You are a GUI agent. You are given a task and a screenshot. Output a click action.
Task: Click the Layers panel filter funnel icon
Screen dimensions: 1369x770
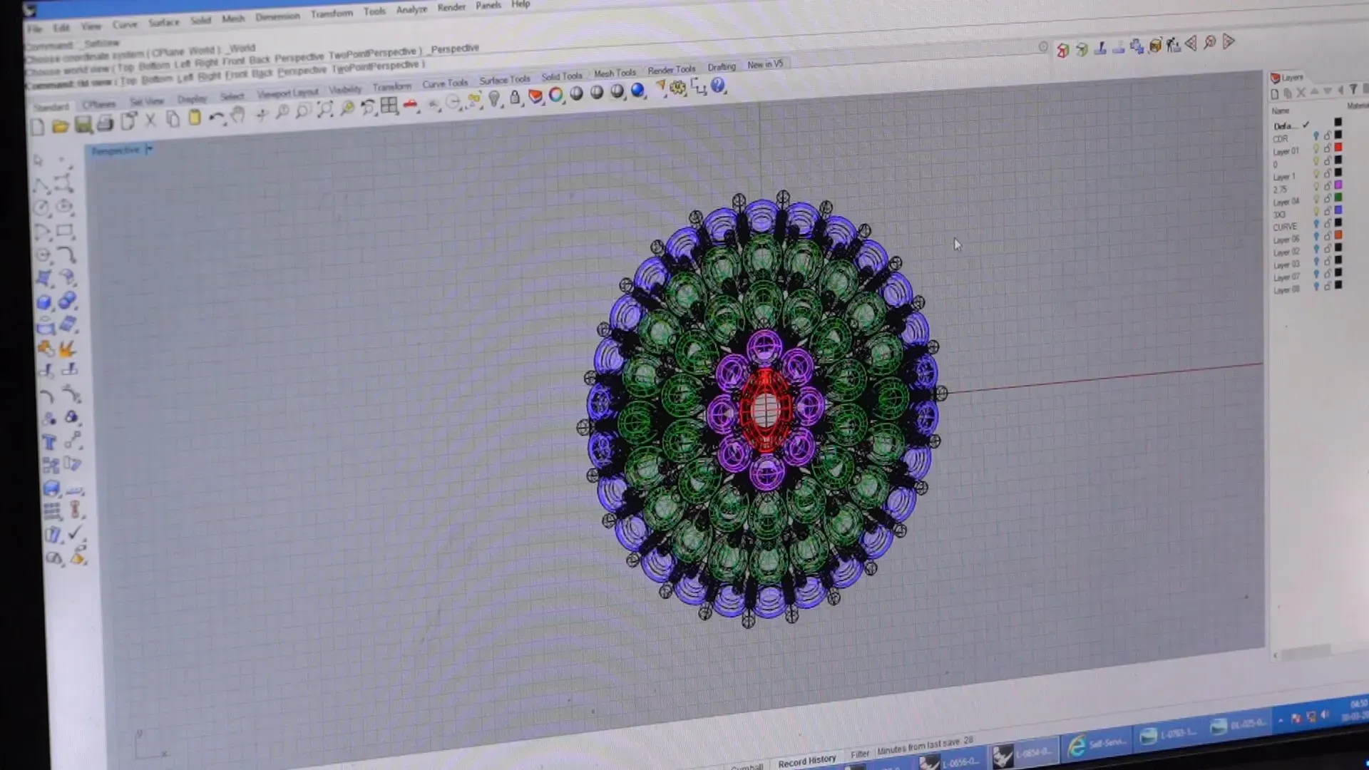(x=1353, y=90)
